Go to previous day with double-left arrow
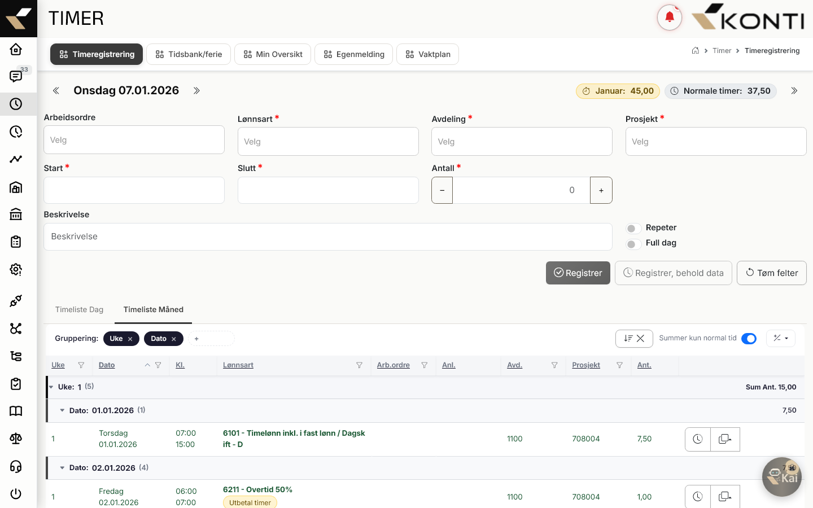This screenshot has width=813, height=508. coord(56,90)
